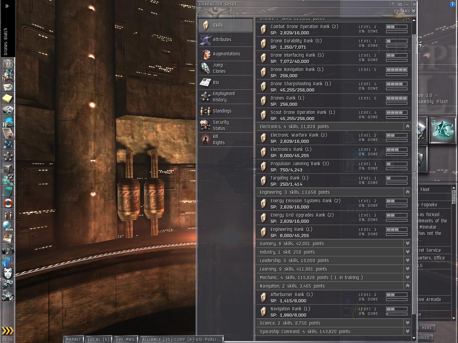Click the blue info icon top right

tap(453, 4)
